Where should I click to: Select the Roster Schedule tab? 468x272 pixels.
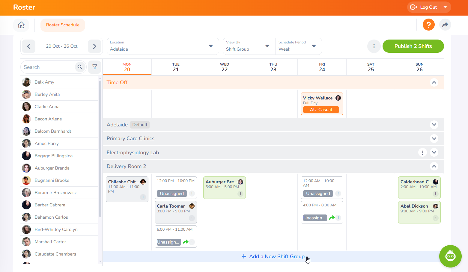tap(63, 25)
